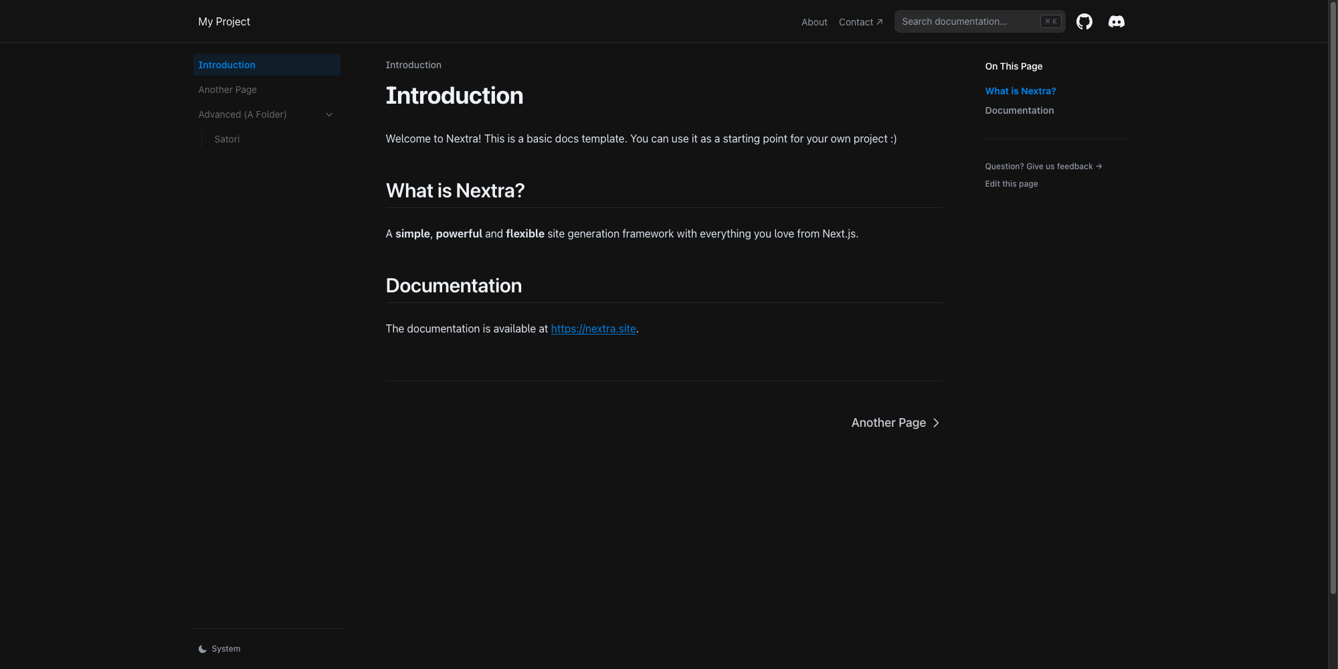Focus the Search documentation field
The height and width of the screenshot is (669, 1338).
[x=979, y=21]
